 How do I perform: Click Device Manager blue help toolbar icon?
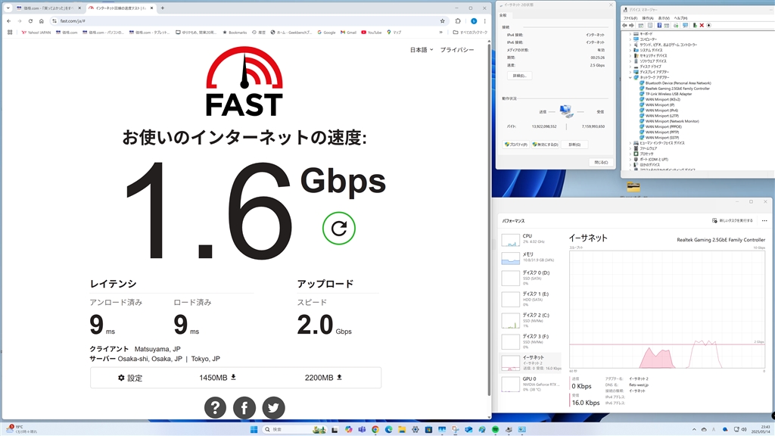[x=659, y=25]
